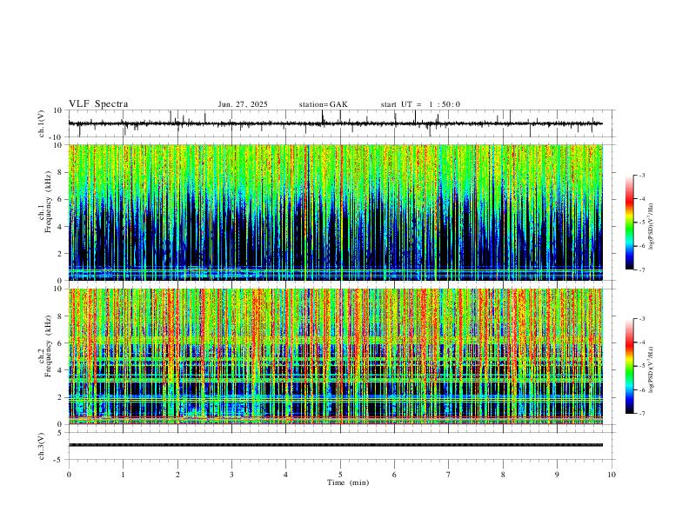This screenshot has width=689, height=532.
Task: Click the "-6" label on ch.2 colorbar
Action: tap(642, 389)
